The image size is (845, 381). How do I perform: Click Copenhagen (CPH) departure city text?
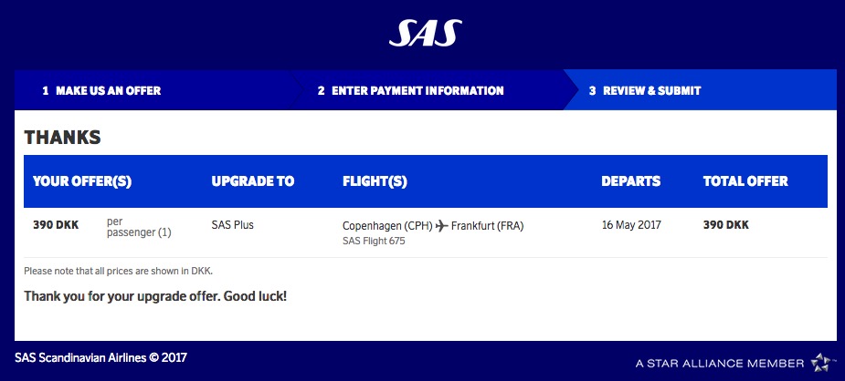pos(387,226)
